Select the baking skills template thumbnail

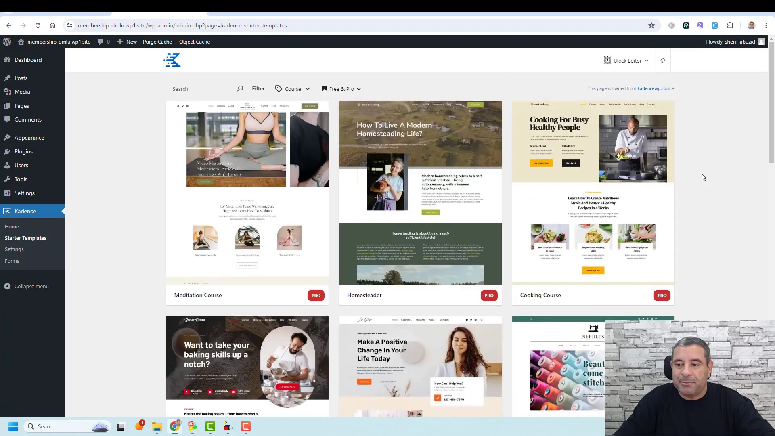click(247, 366)
